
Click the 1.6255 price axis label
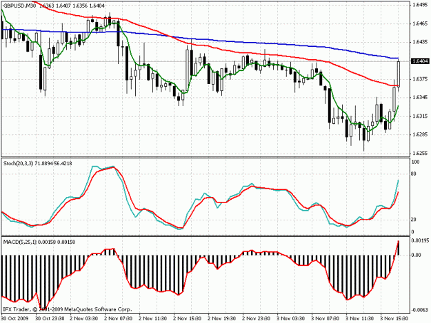tap(420, 154)
